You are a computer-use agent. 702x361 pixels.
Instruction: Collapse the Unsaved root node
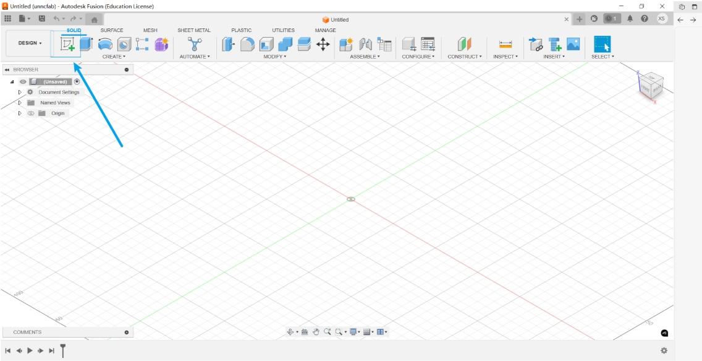click(x=12, y=82)
